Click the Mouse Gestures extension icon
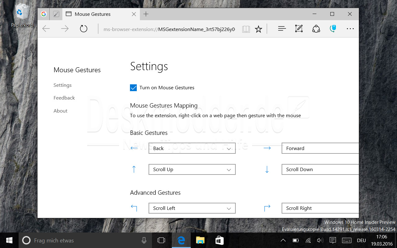397x248 pixels. coord(333,29)
